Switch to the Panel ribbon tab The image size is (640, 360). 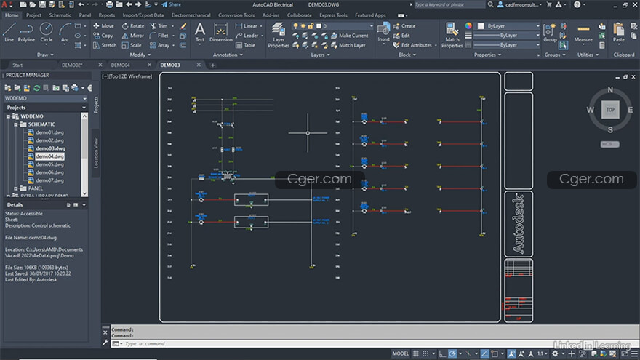[85, 15]
